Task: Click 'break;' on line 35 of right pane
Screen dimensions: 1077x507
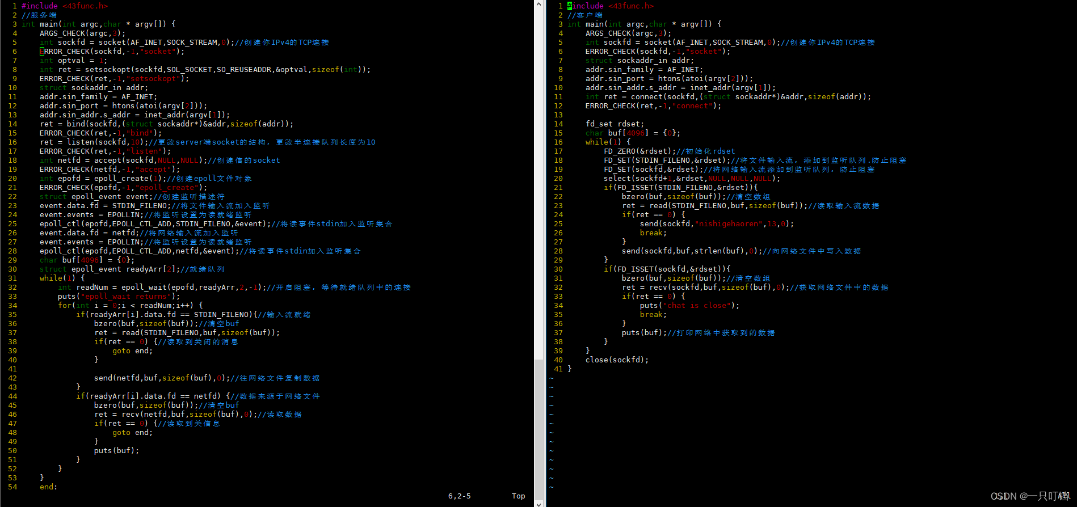Action: [654, 314]
